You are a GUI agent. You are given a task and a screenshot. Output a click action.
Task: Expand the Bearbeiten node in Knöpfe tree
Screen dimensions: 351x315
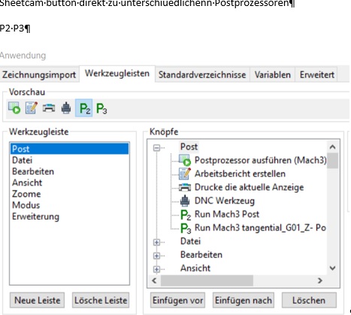pos(156,256)
